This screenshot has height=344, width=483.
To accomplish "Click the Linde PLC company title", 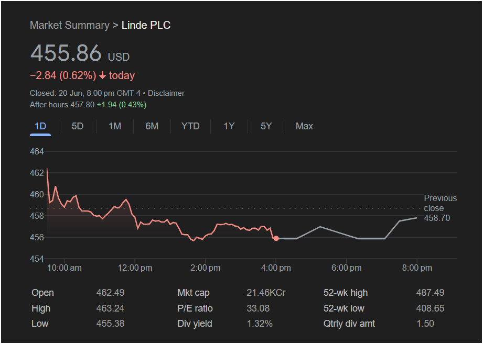I will [x=146, y=25].
